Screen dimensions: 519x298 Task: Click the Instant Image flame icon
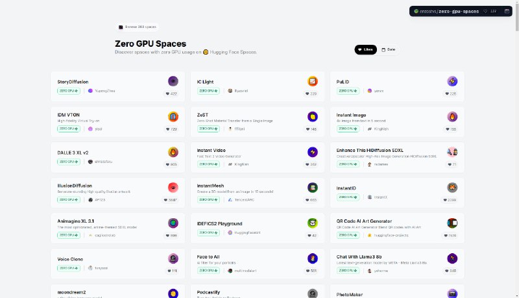click(452, 117)
